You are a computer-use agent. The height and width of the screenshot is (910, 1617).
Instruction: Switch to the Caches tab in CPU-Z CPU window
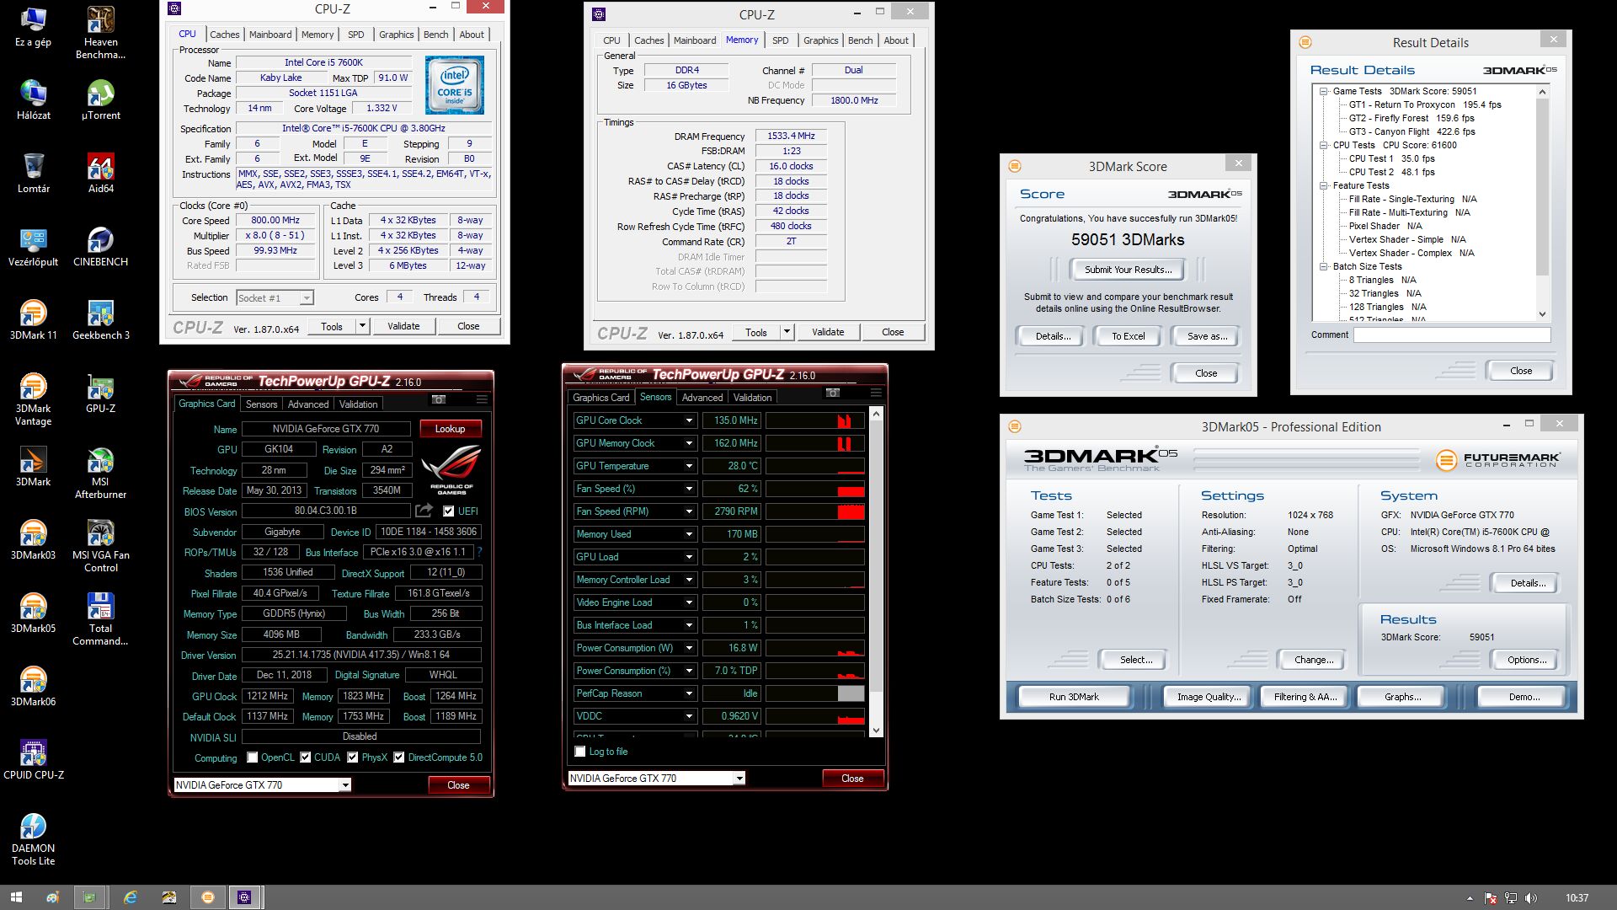tap(224, 35)
